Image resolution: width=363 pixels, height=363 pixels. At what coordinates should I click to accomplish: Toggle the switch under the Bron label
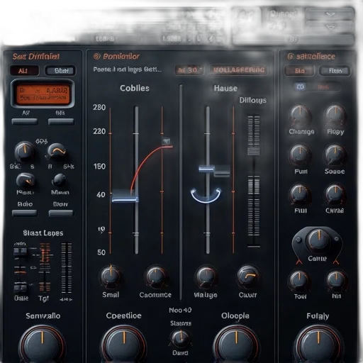coord(61,213)
